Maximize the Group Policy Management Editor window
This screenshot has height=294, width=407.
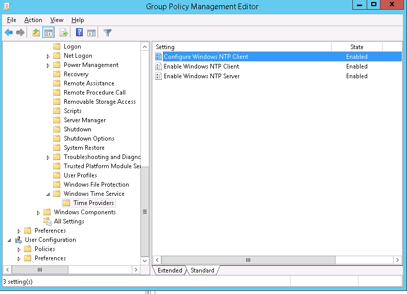(373, 5)
